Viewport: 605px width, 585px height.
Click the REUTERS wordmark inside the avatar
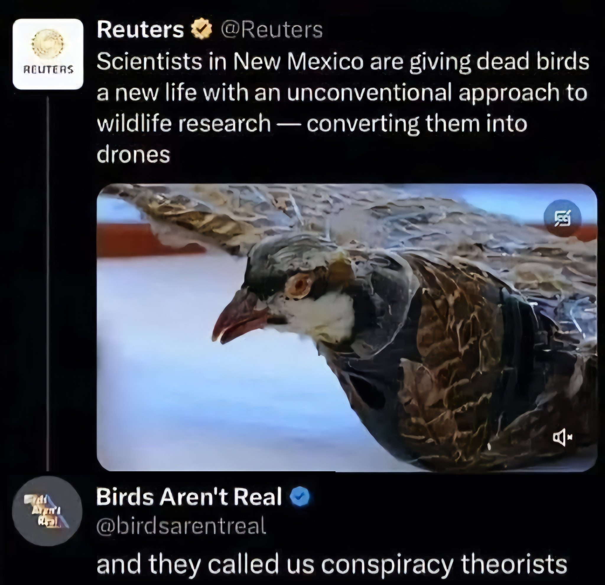click(x=48, y=69)
